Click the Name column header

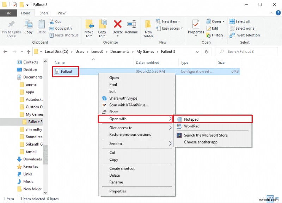point(60,63)
